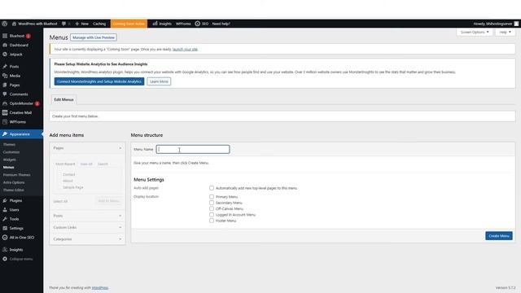Check the Primary Menu display location
Viewport: 521px width, 293px height.
212,197
